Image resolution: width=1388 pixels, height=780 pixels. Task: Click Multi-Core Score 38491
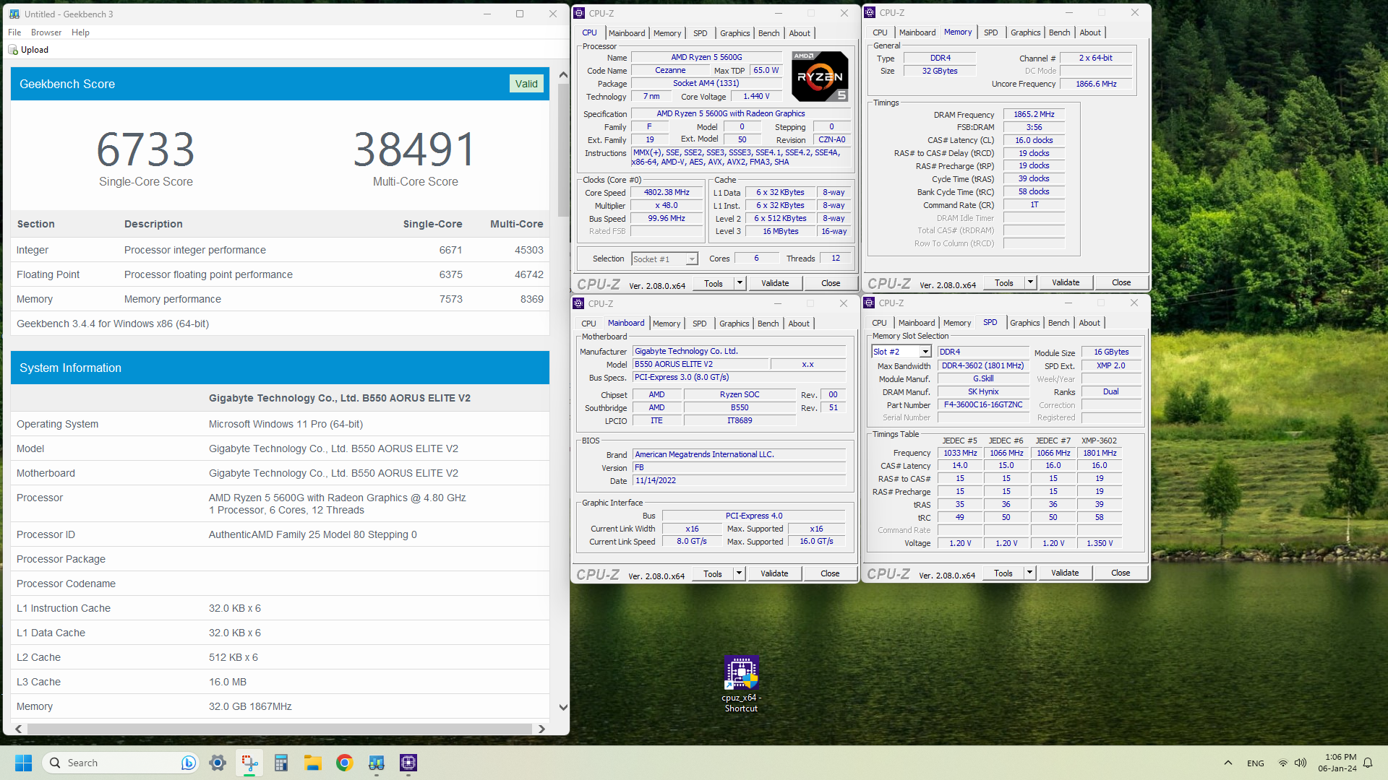click(415, 149)
